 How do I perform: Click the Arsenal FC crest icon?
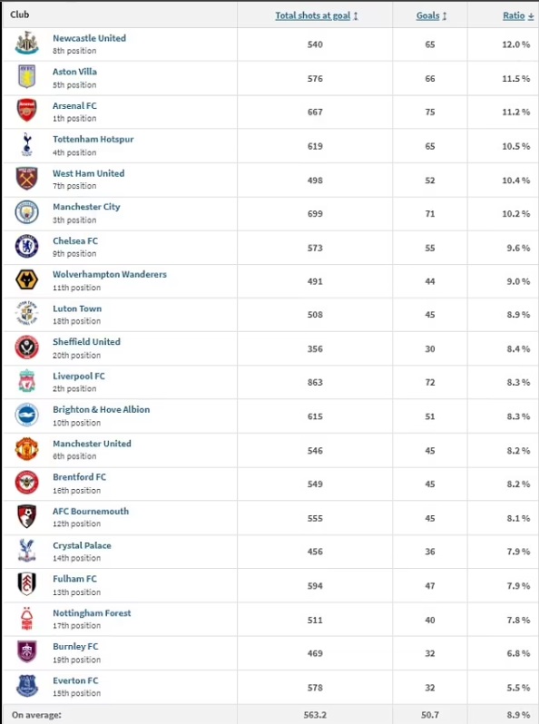27,111
